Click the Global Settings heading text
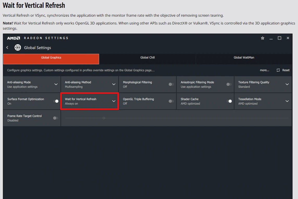Screen dimensions: 298x199 pyautogui.click(x=38, y=48)
